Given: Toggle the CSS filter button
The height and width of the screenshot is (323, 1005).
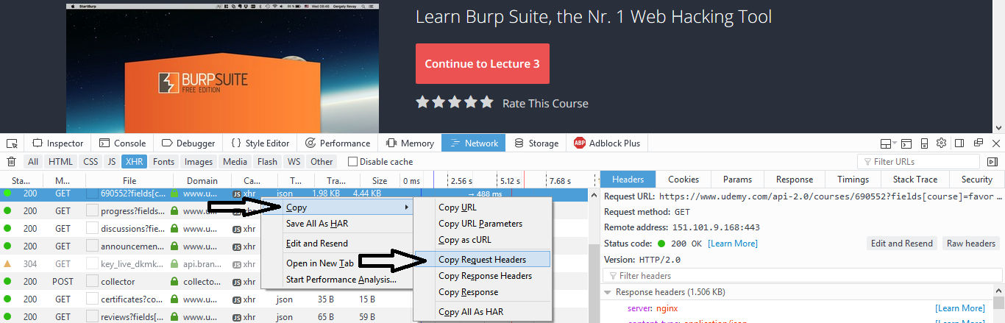Looking at the screenshot, I should [90, 162].
